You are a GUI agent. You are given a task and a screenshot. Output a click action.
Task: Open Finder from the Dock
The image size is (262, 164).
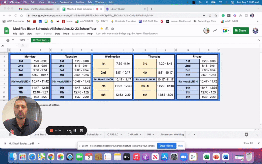tap(13, 157)
